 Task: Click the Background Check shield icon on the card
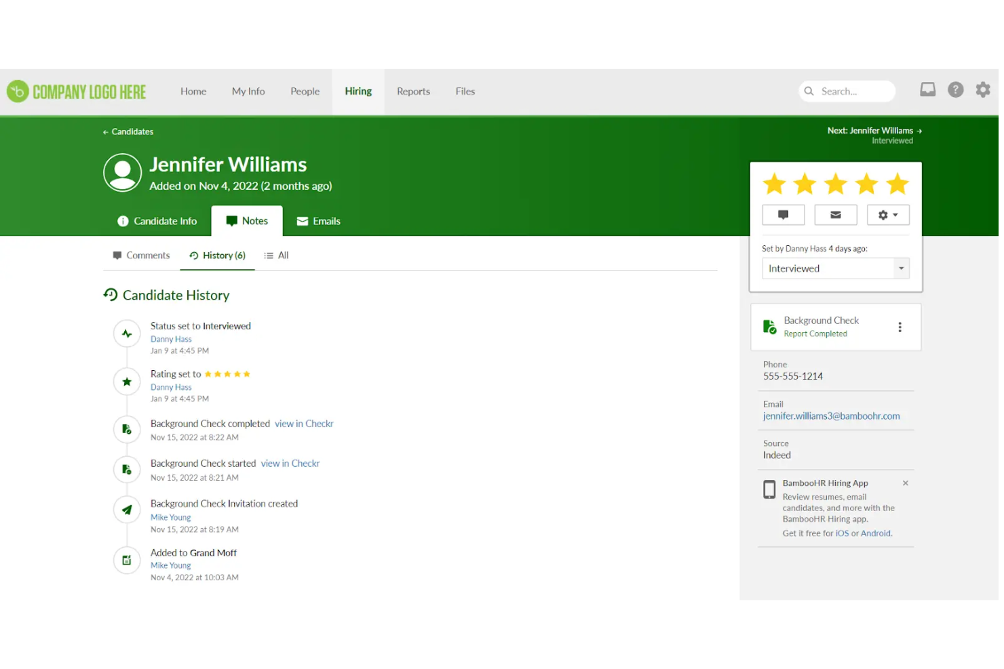pos(769,326)
